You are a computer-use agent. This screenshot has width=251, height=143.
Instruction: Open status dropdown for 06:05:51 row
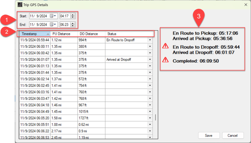coord(150,124)
